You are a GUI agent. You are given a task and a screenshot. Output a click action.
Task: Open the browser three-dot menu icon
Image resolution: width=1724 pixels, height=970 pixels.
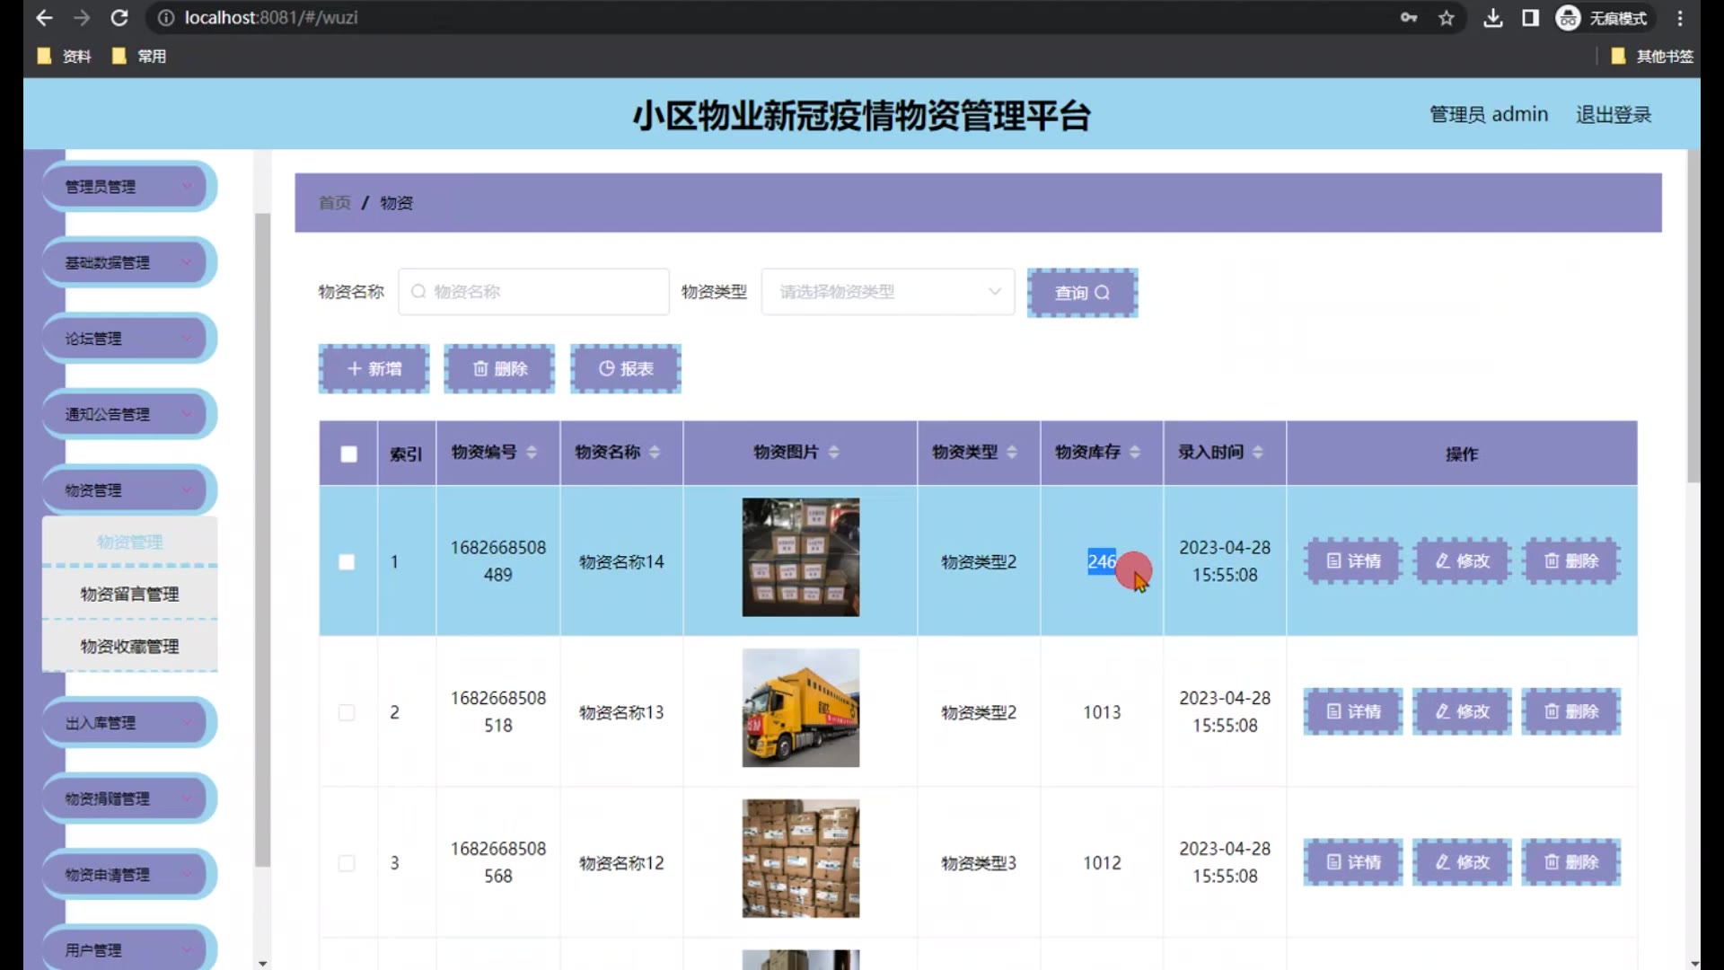[x=1680, y=18]
